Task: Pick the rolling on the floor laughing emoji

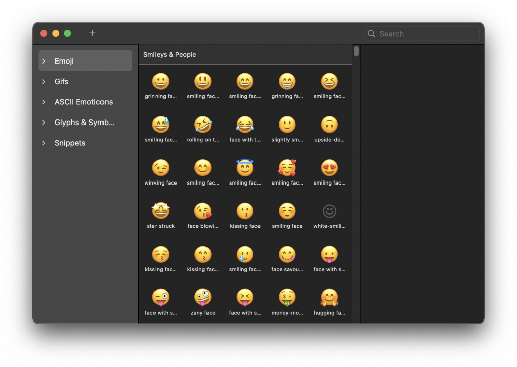Action: coord(203,125)
